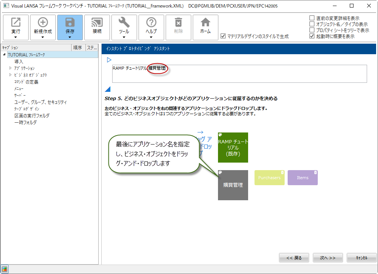Toggle プロパティシートをツリーで表示 checkbox

coord(312,30)
